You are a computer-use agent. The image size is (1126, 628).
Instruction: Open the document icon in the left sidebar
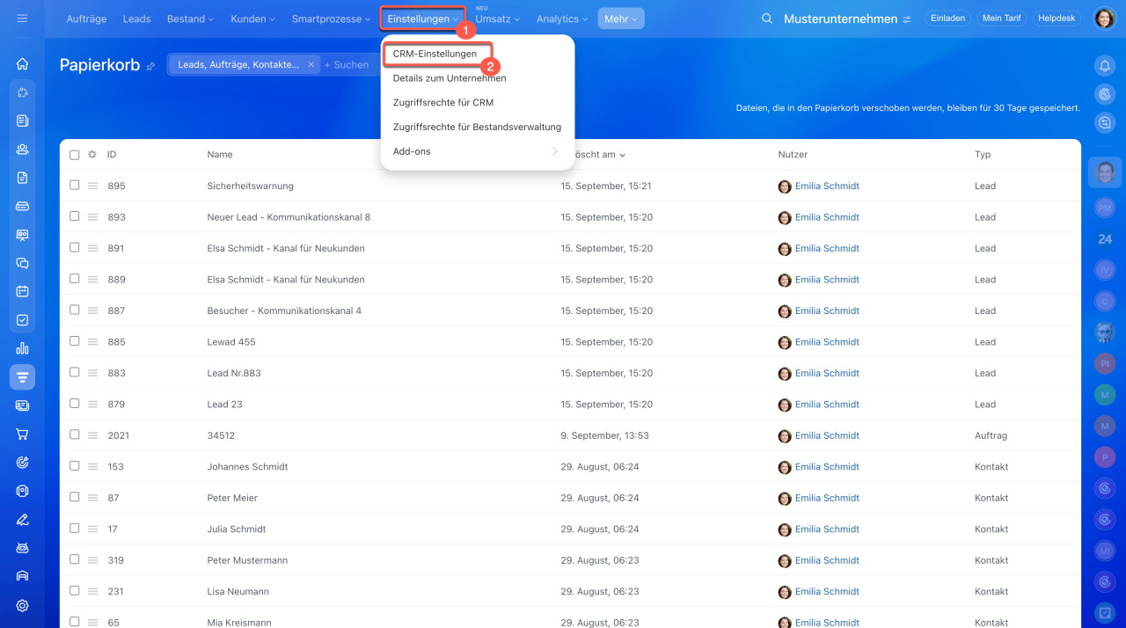(x=23, y=178)
